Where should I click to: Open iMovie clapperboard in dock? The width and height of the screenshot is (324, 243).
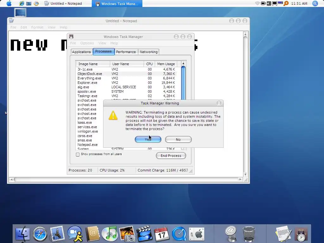[x=144, y=234]
